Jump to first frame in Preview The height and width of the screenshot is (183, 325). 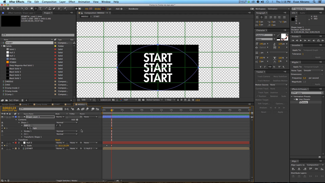(x=293, y=40)
